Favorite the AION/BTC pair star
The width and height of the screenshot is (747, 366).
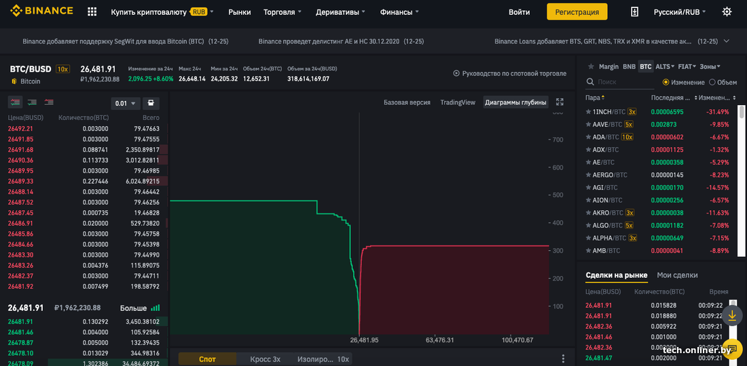point(588,200)
